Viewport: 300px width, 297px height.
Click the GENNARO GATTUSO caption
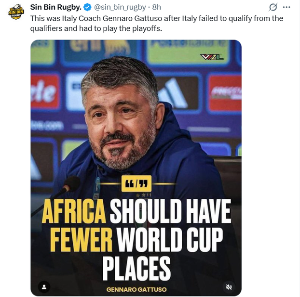tap(136, 289)
